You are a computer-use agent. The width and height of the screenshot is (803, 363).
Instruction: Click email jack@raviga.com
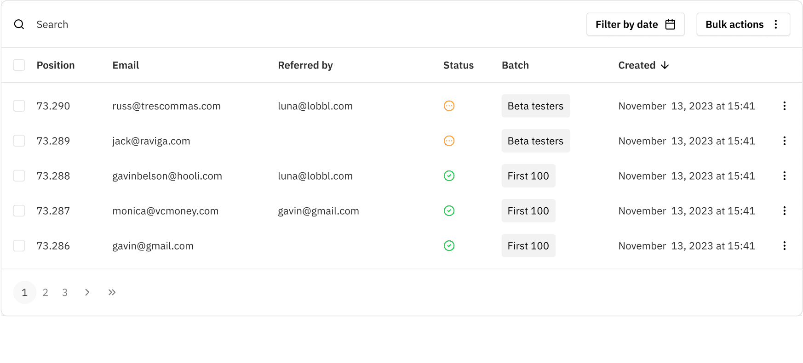pos(151,141)
